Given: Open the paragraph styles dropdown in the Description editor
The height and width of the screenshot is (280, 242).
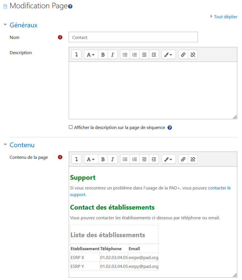Looking at the screenshot, I should pyautogui.click(x=91, y=54).
